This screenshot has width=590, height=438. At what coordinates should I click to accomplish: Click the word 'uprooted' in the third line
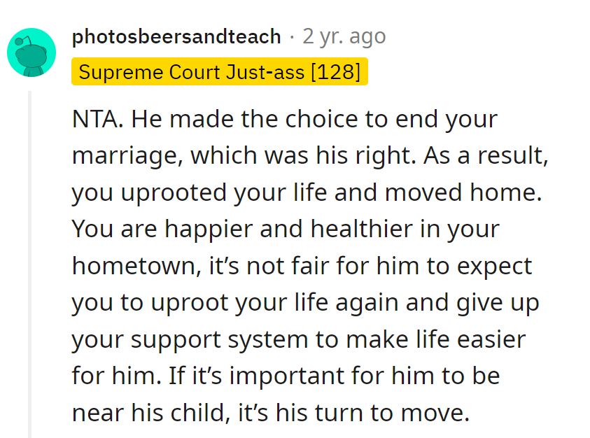[174, 193]
